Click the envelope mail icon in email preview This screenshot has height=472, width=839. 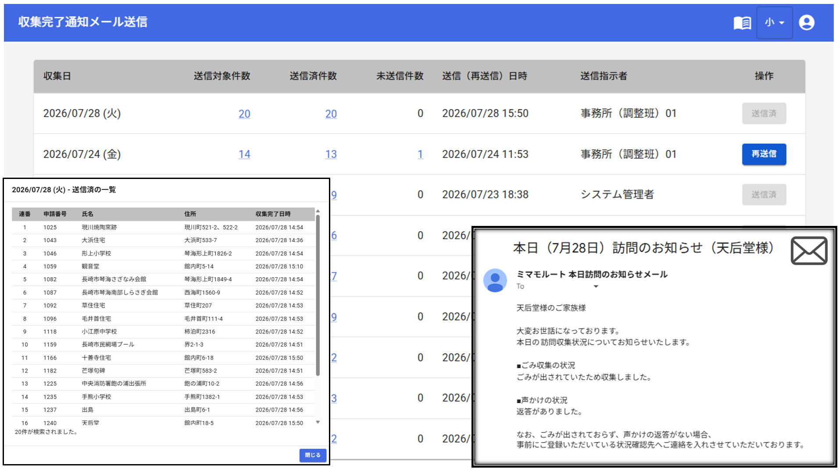coord(809,250)
